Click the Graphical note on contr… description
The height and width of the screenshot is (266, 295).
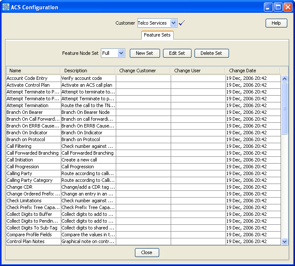pos(88,242)
